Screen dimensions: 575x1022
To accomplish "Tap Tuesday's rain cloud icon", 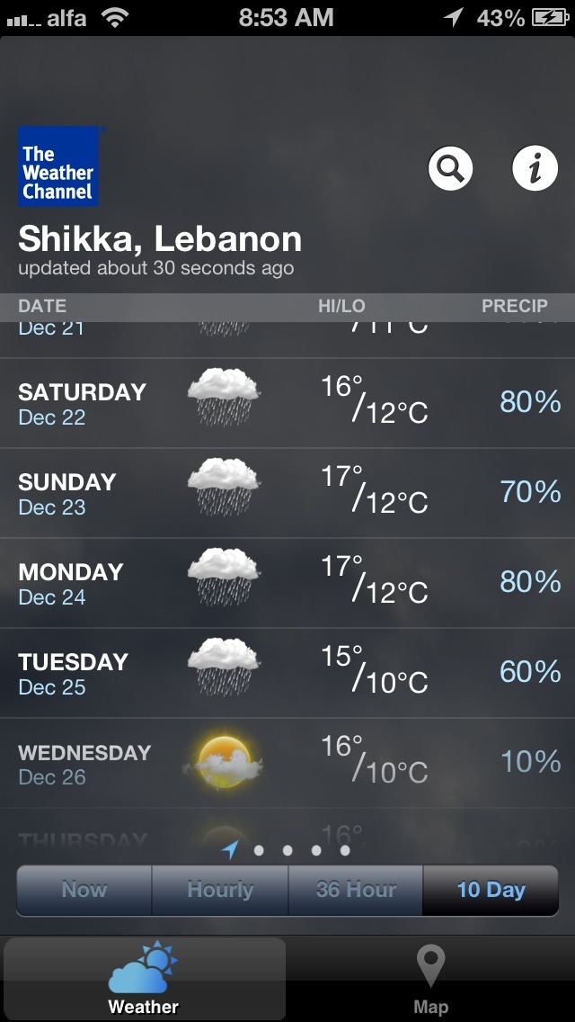I will tap(224, 666).
